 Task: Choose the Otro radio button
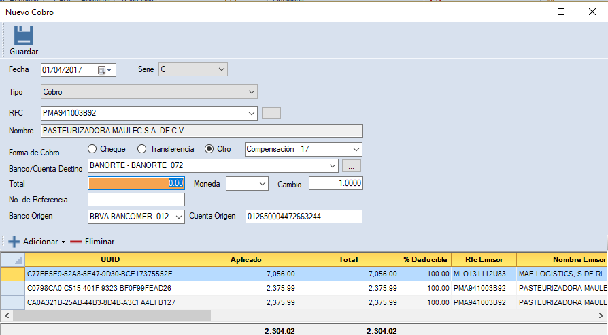tap(209, 149)
